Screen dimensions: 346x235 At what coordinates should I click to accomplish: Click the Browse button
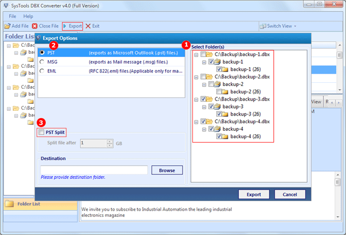click(x=167, y=170)
